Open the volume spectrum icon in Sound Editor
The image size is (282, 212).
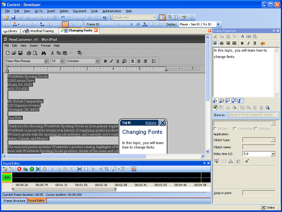pos(134,169)
